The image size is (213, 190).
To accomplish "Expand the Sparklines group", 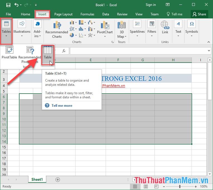I will click(x=137, y=28).
